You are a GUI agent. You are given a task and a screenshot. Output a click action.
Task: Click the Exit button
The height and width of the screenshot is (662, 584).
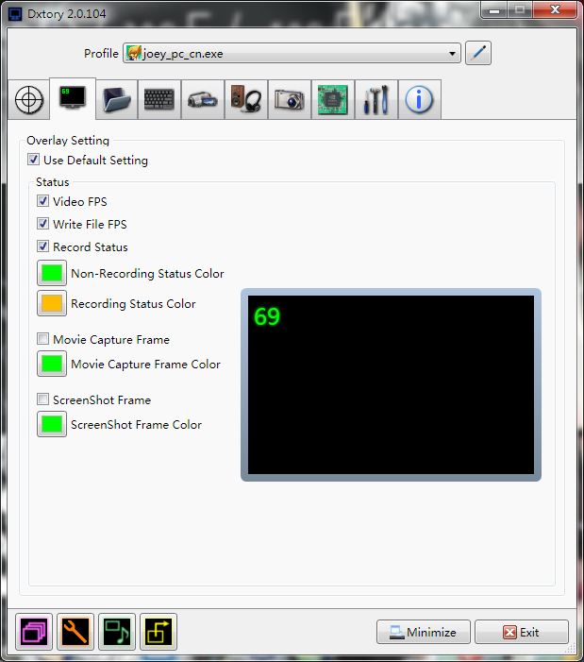pos(521,633)
